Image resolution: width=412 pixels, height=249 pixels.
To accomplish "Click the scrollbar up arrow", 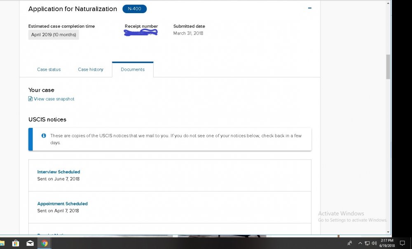I will pos(388,3).
